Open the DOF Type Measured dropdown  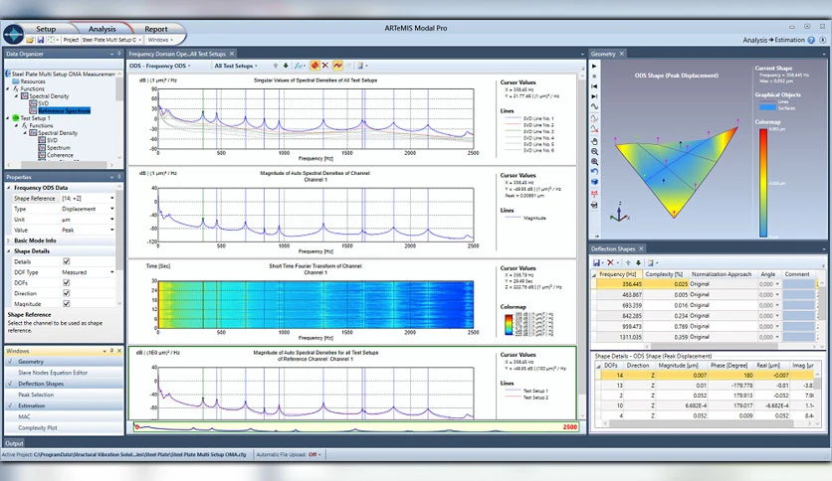point(111,272)
